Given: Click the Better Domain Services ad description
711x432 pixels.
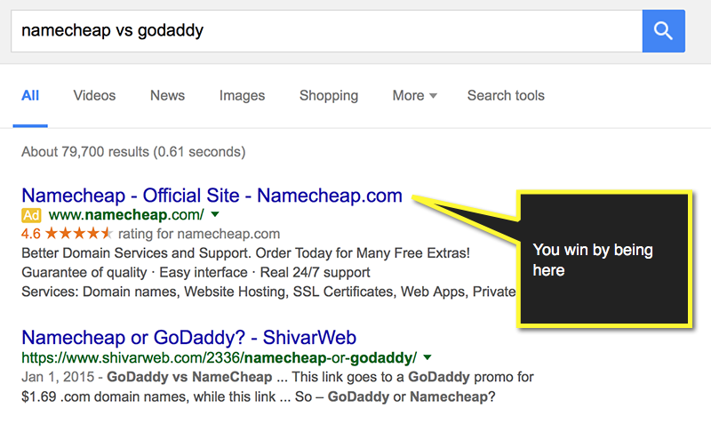Looking at the screenshot, I should 245,253.
